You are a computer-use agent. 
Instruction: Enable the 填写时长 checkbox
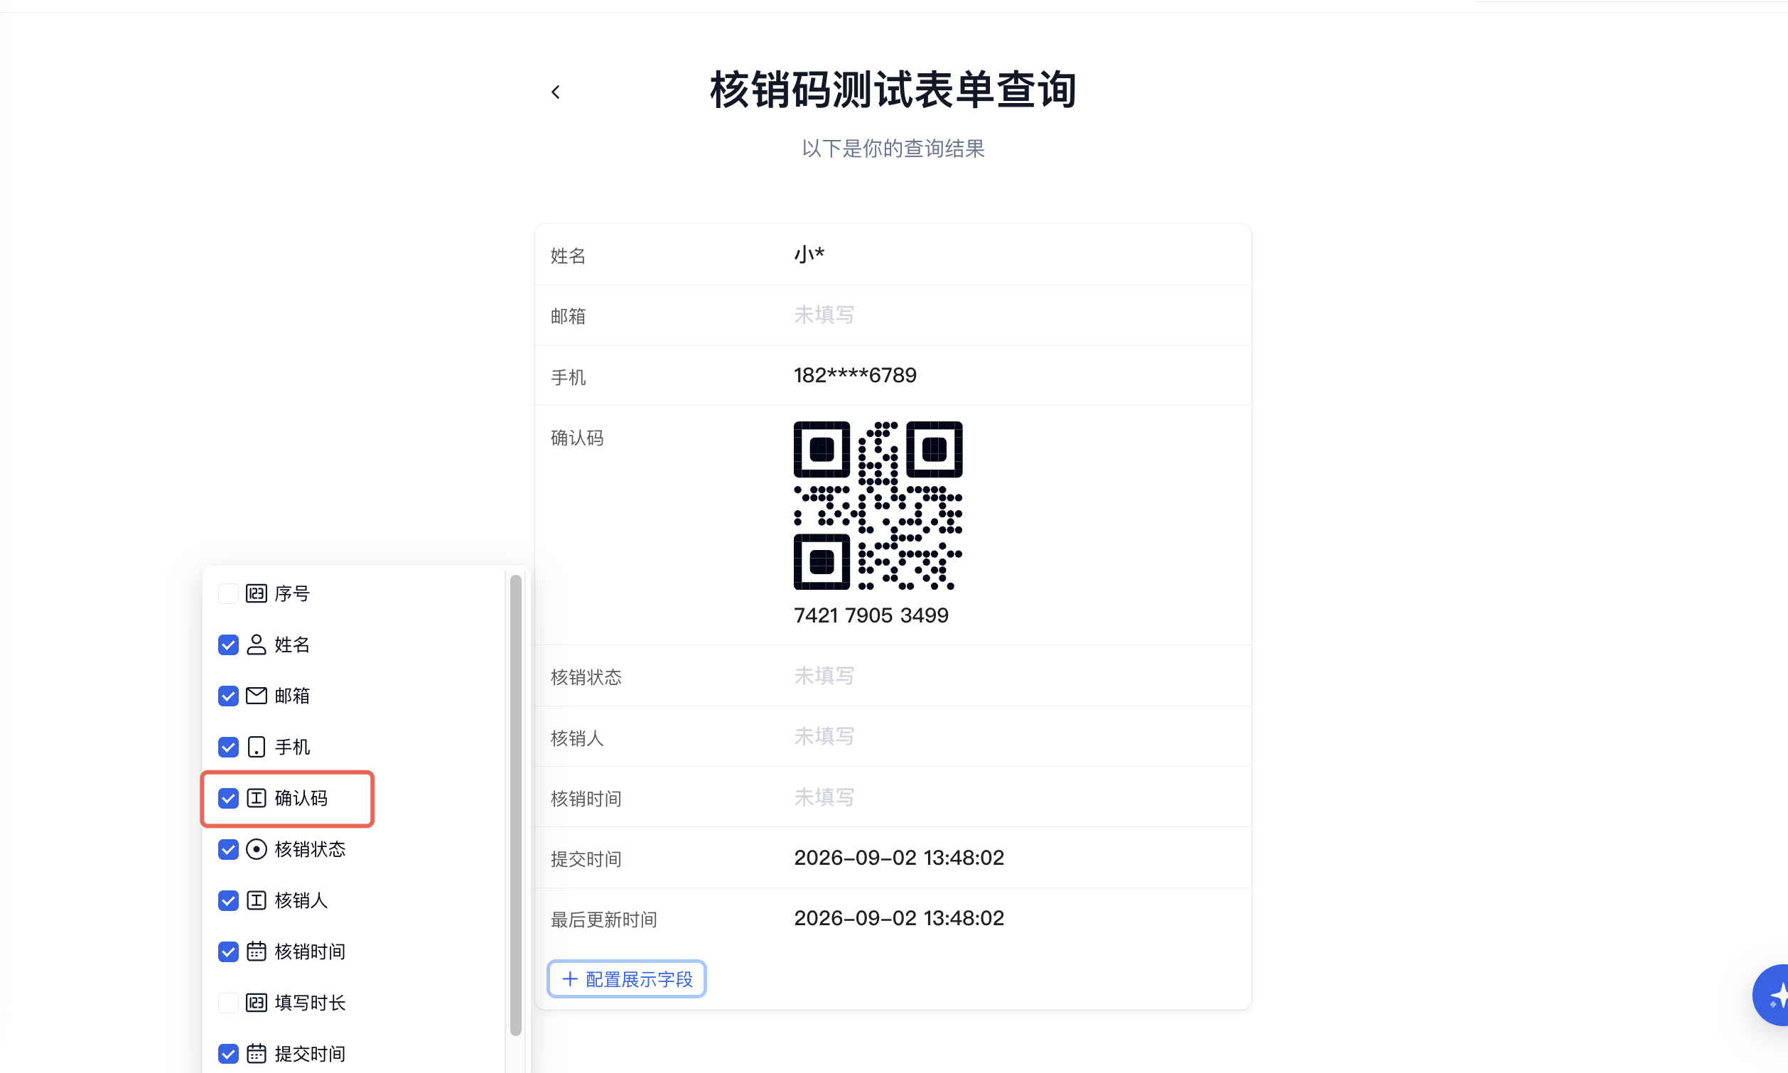[x=228, y=1003]
